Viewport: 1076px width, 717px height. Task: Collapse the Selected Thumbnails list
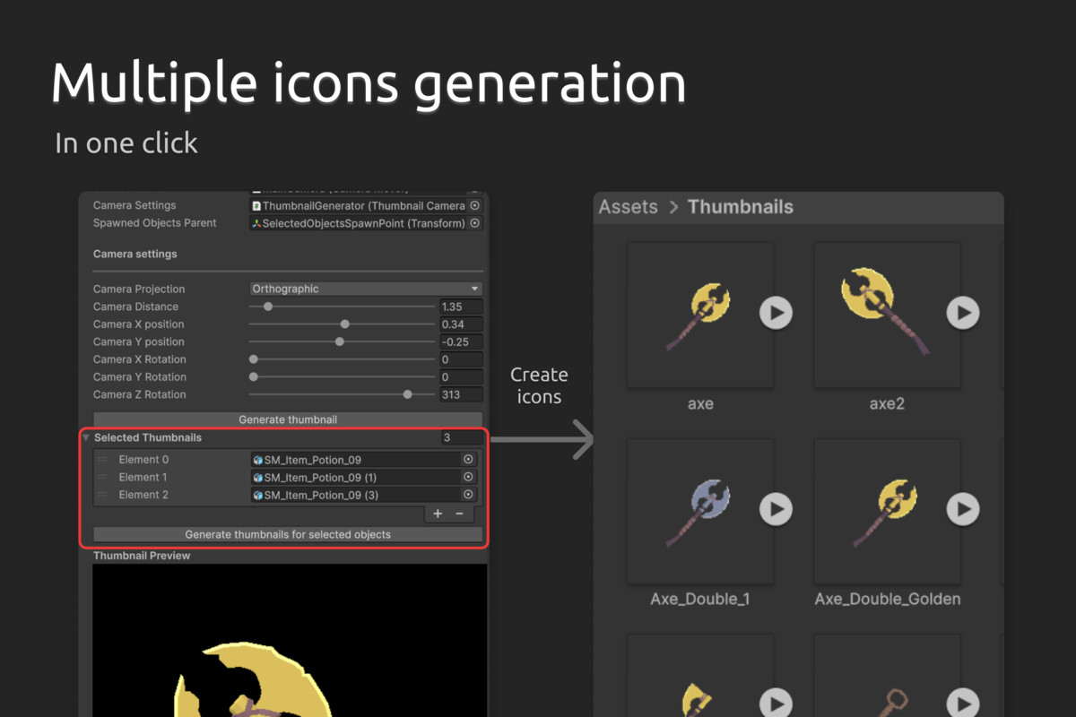(x=85, y=437)
